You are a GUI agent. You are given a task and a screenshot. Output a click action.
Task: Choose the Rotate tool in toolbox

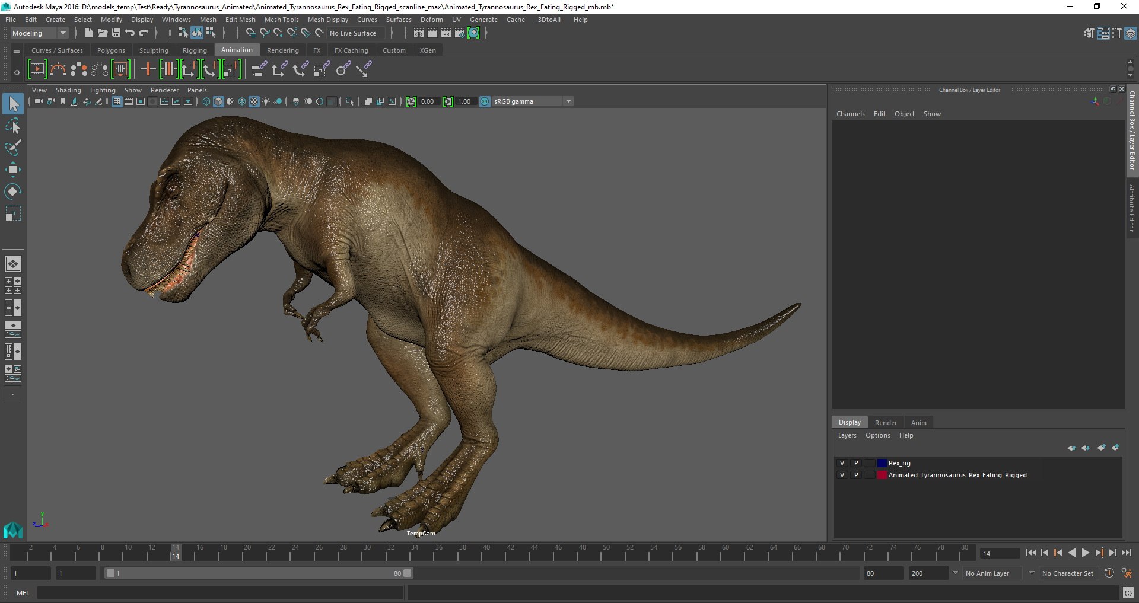(x=13, y=191)
